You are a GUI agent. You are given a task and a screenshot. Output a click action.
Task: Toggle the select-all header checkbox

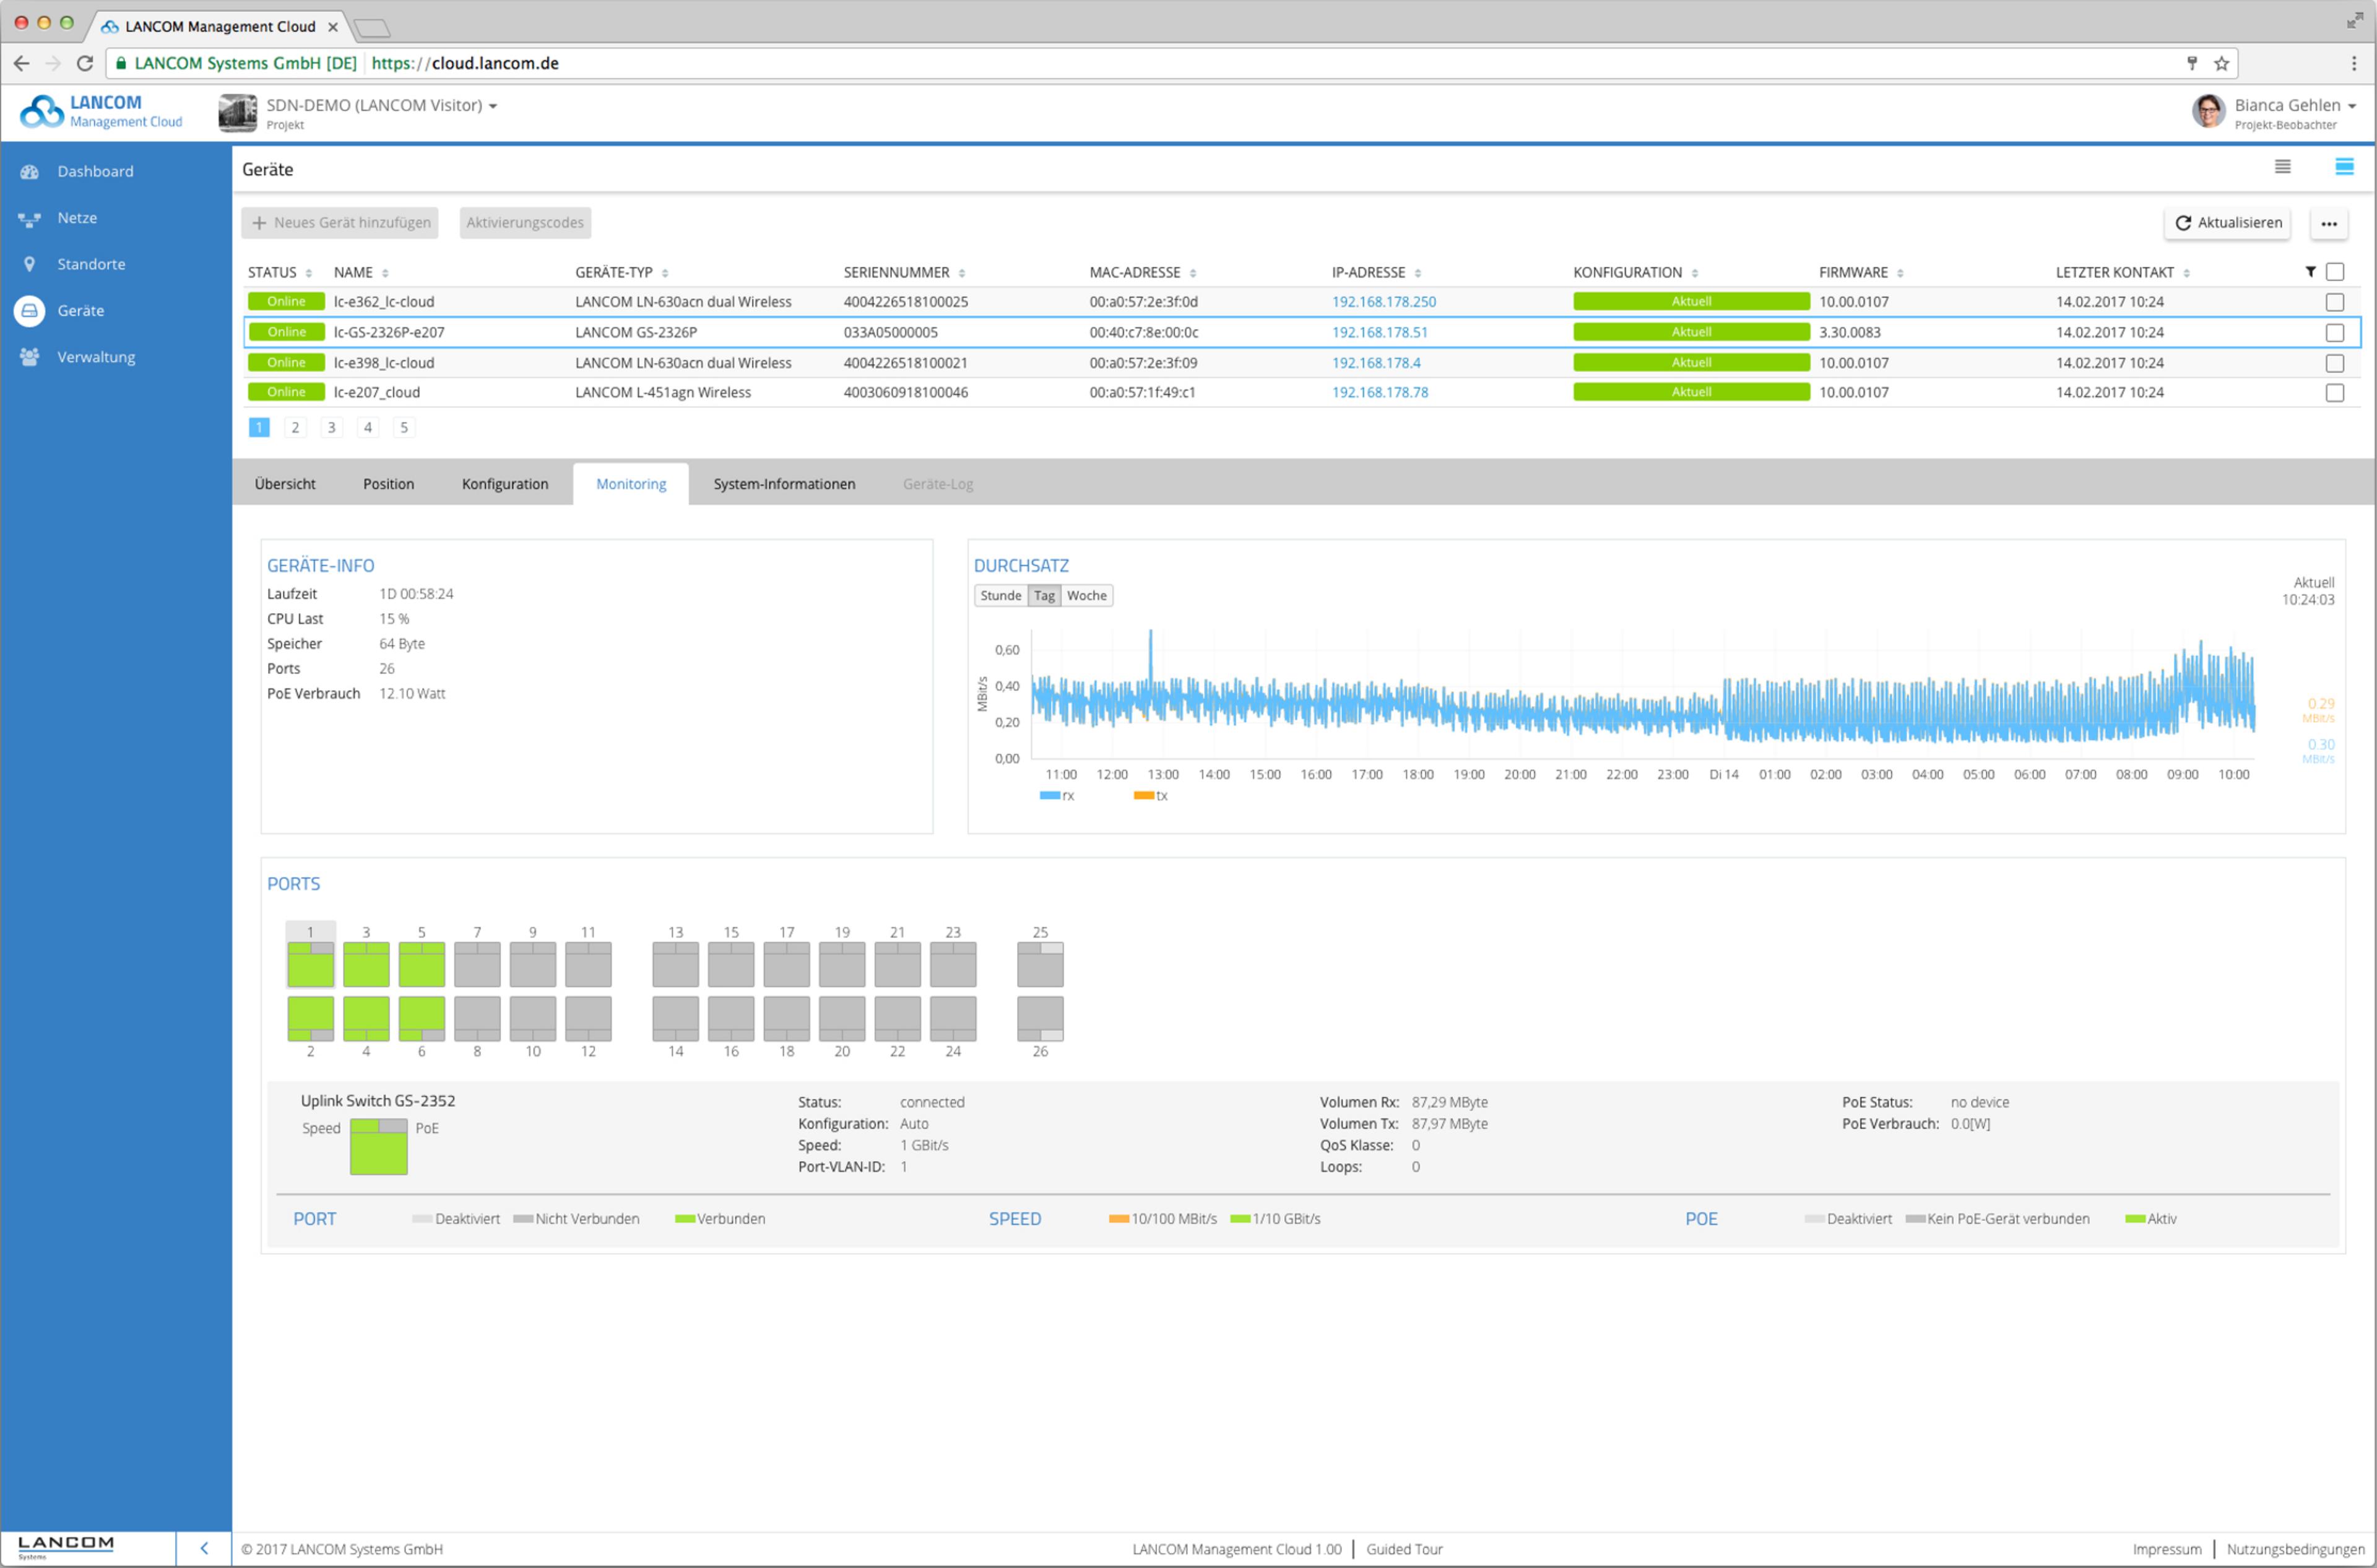click(2334, 272)
